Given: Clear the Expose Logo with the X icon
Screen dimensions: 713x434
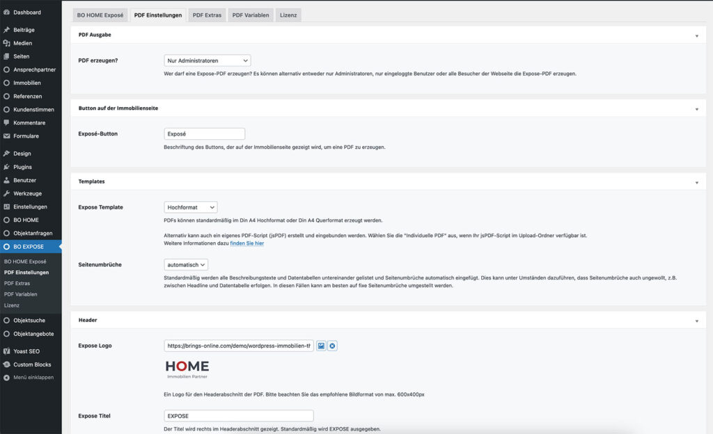Looking at the screenshot, I should coord(332,345).
